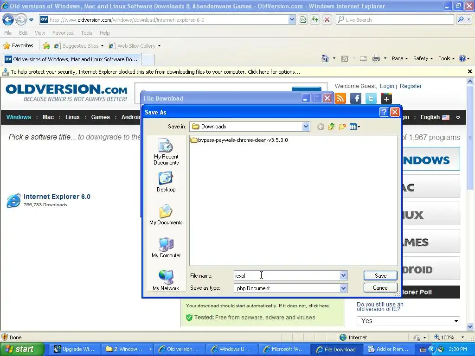Image resolution: width=475 pixels, height=356 pixels.
Task: Click Cancel button in Save As dialog
Action: click(380, 287)
